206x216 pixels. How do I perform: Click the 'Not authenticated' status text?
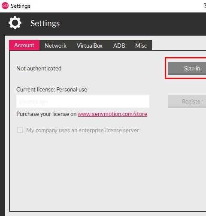[39, 68]
